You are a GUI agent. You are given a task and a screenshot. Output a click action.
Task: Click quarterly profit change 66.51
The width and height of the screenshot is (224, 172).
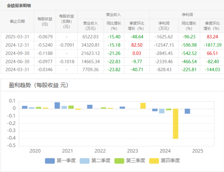(212, 54)
